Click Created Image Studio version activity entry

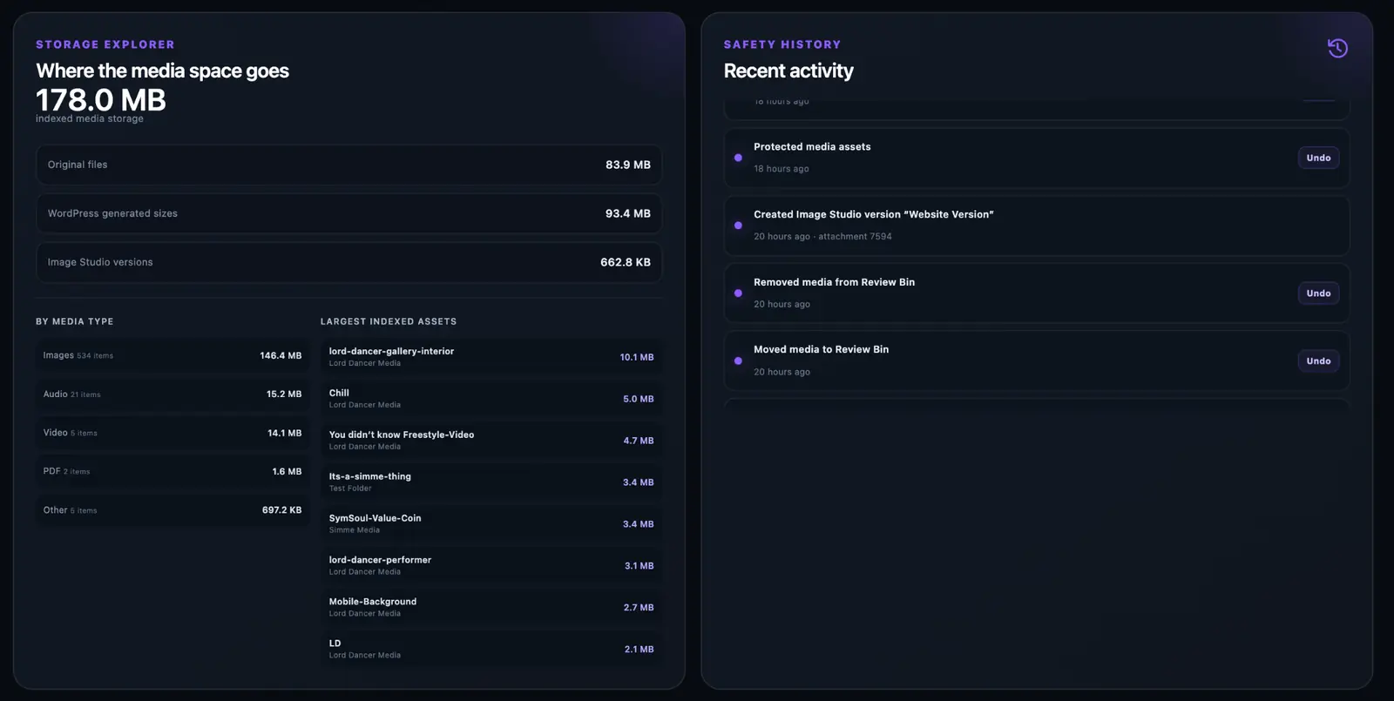[x=1037, y=226]
